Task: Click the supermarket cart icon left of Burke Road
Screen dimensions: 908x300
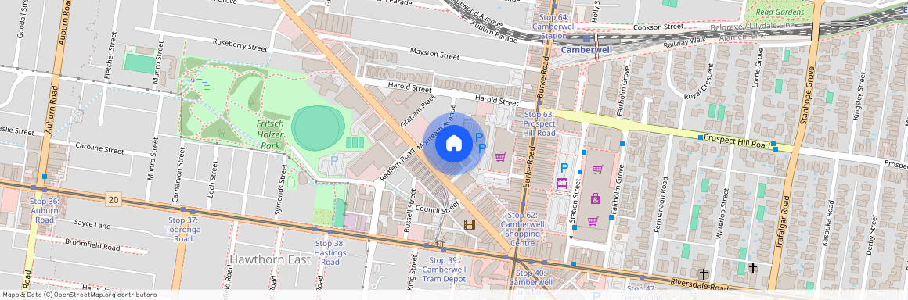Action: coord(500,157)
